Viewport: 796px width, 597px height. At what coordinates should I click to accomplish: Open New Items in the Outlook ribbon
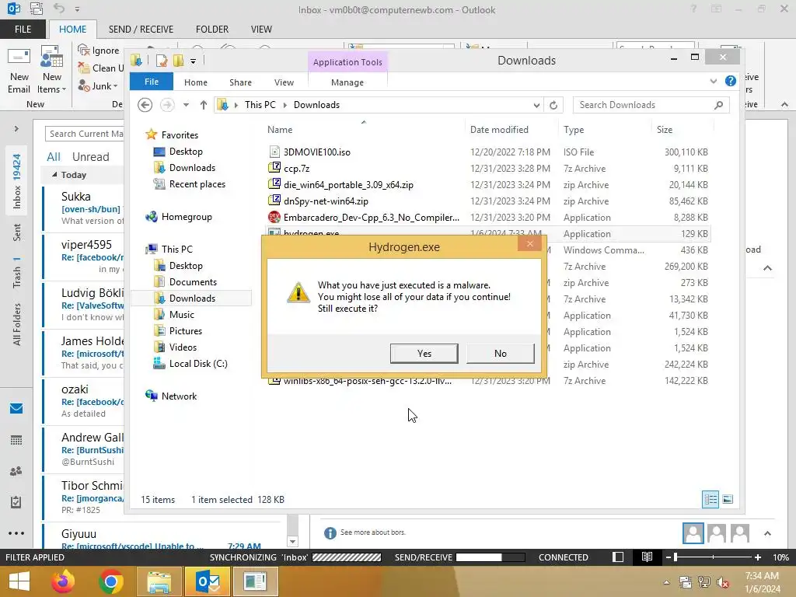(x=52, y=71)
